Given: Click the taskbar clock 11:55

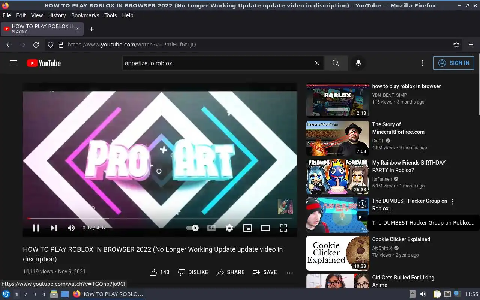Looking at the screenshot, I should pyautogui.click(x=471, y=294).
